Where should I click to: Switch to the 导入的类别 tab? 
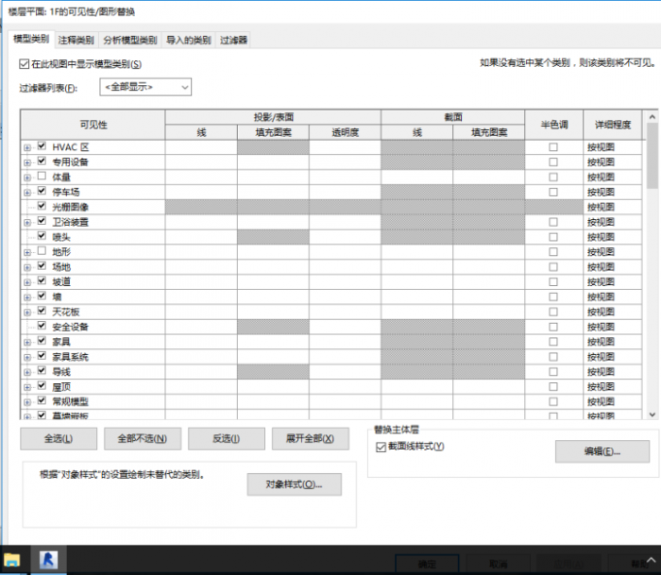[x=188, y=41]
